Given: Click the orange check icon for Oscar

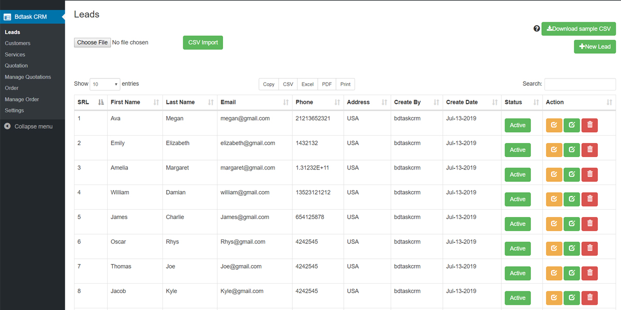Looking at the screenshot, I should pyautogui.click(x=554, y=249).
